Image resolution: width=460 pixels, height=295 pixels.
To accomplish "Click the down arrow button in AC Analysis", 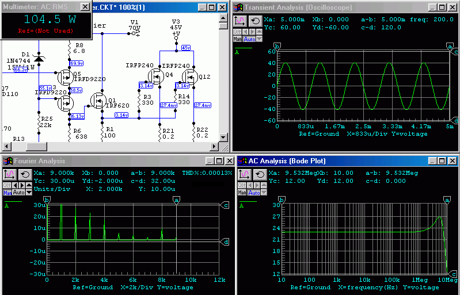I will pos(264,193).
